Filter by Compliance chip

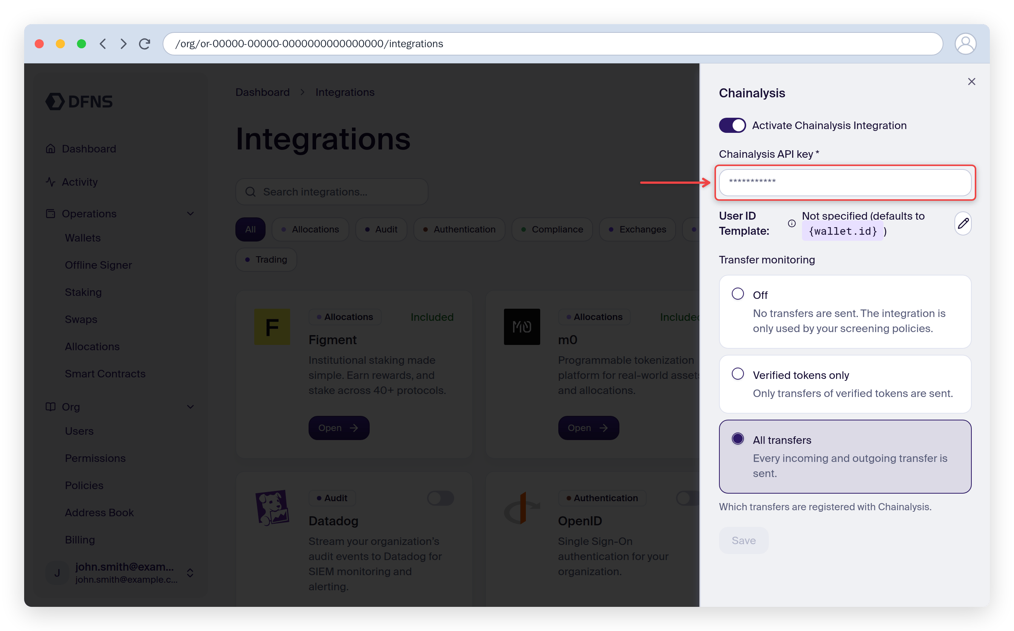pos(552,229)
